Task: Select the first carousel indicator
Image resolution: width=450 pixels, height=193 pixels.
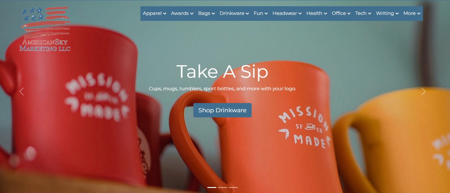Action: tap(212, 187)
